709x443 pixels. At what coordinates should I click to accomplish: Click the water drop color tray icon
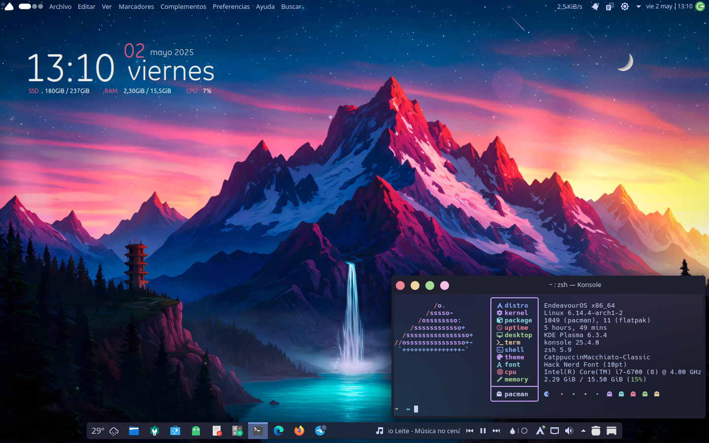pos(513,431)
